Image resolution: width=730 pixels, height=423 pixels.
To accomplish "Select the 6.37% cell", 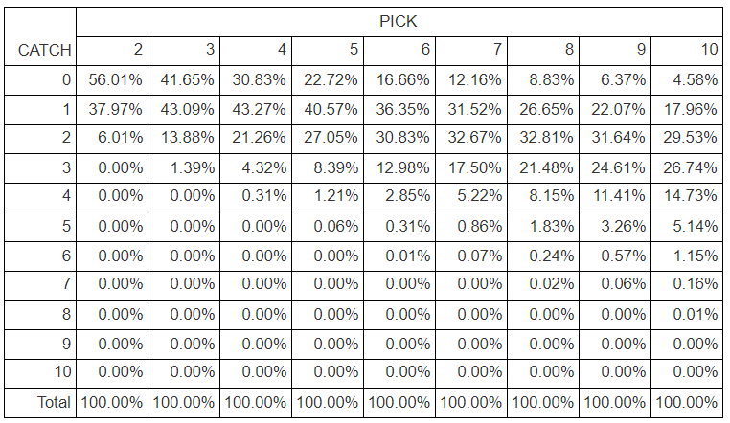I will tap(615, 80).
